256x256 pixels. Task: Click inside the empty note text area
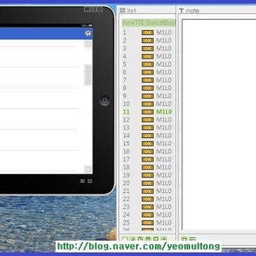point(219,125)
